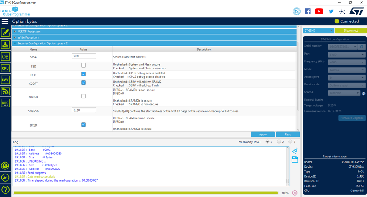367x197 pixels.
Task: Open the YouTube channel link
Action: pyautogui.click(x=319, y=11)
